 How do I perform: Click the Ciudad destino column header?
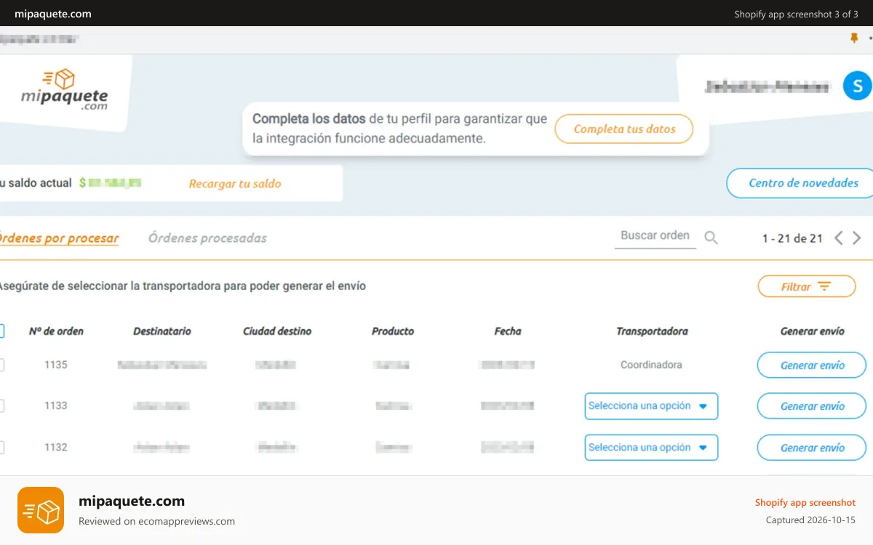[x=277, y=331]
